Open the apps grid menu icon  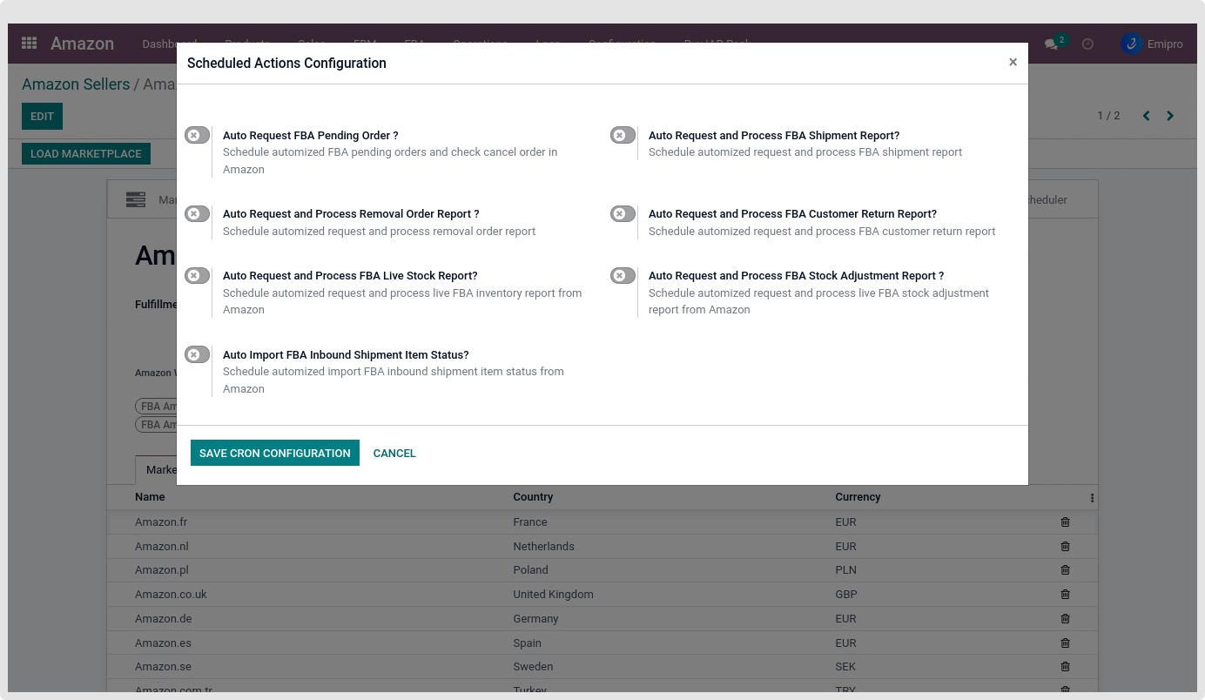[x=29, y=44]
